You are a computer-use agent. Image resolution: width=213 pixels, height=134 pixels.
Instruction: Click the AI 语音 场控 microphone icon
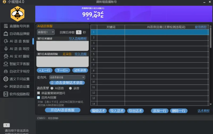click(6, 49)
